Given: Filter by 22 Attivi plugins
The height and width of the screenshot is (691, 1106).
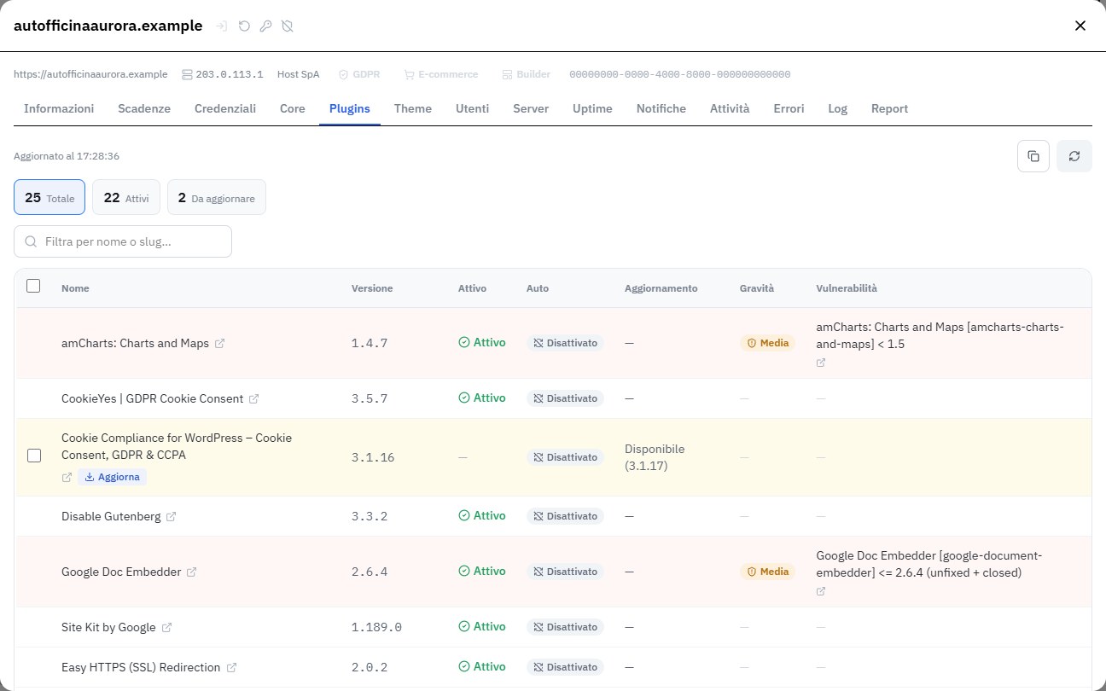Looking at the screenshot, I should (126, 197).
